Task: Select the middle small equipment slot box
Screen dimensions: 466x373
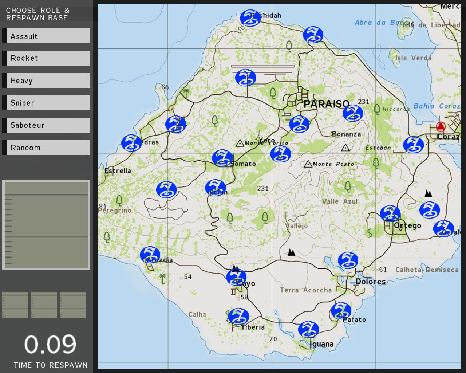Action: (44, 305)
